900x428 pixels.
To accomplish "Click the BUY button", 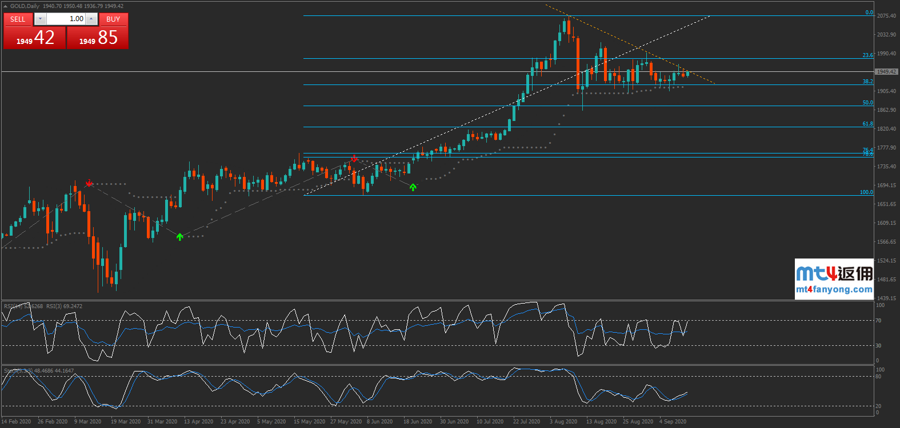I will pos(113,19).
